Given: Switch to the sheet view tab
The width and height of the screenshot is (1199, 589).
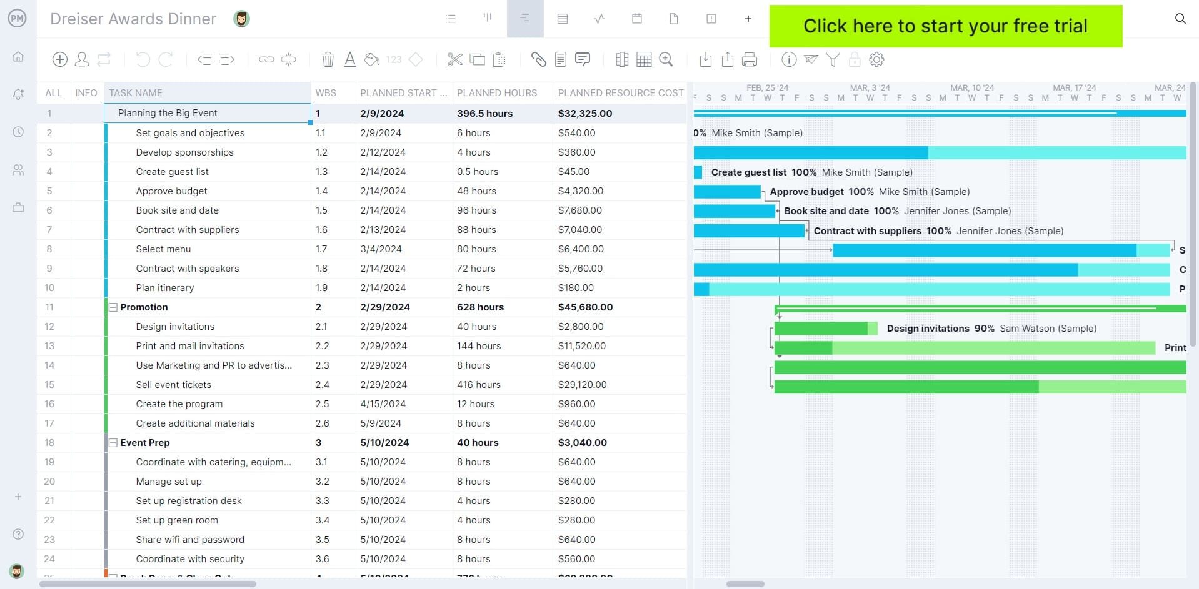Looking at the screenshot, I should (563, 19).
